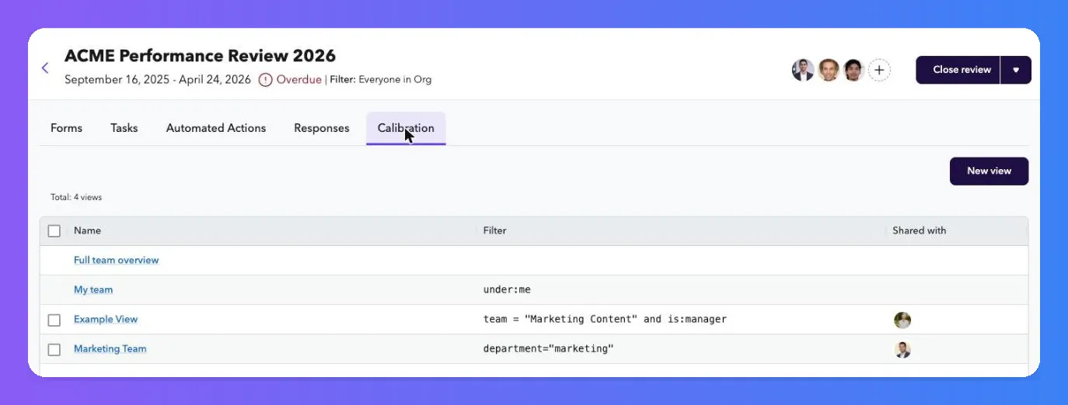Open the third collaborator avatar in header

tap(853, 70)
